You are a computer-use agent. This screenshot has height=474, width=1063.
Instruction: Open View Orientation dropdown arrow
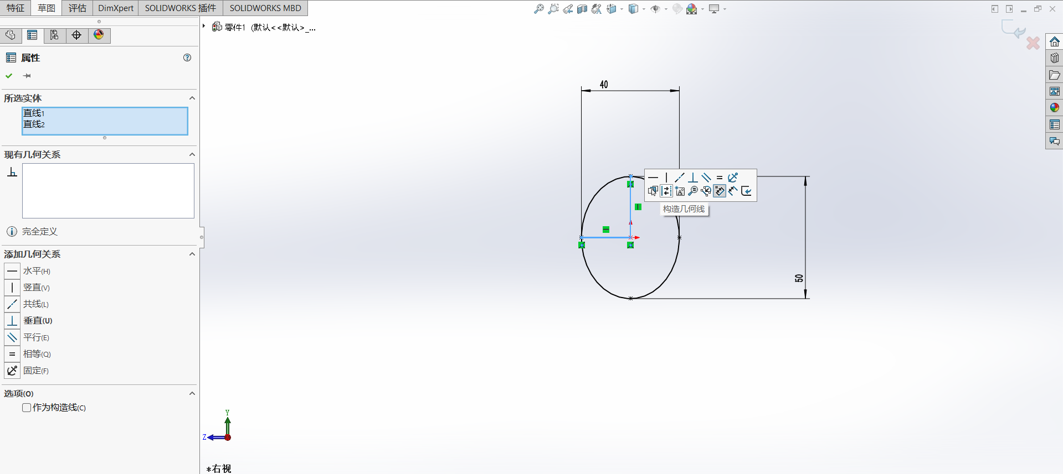(x=622, y=9)
